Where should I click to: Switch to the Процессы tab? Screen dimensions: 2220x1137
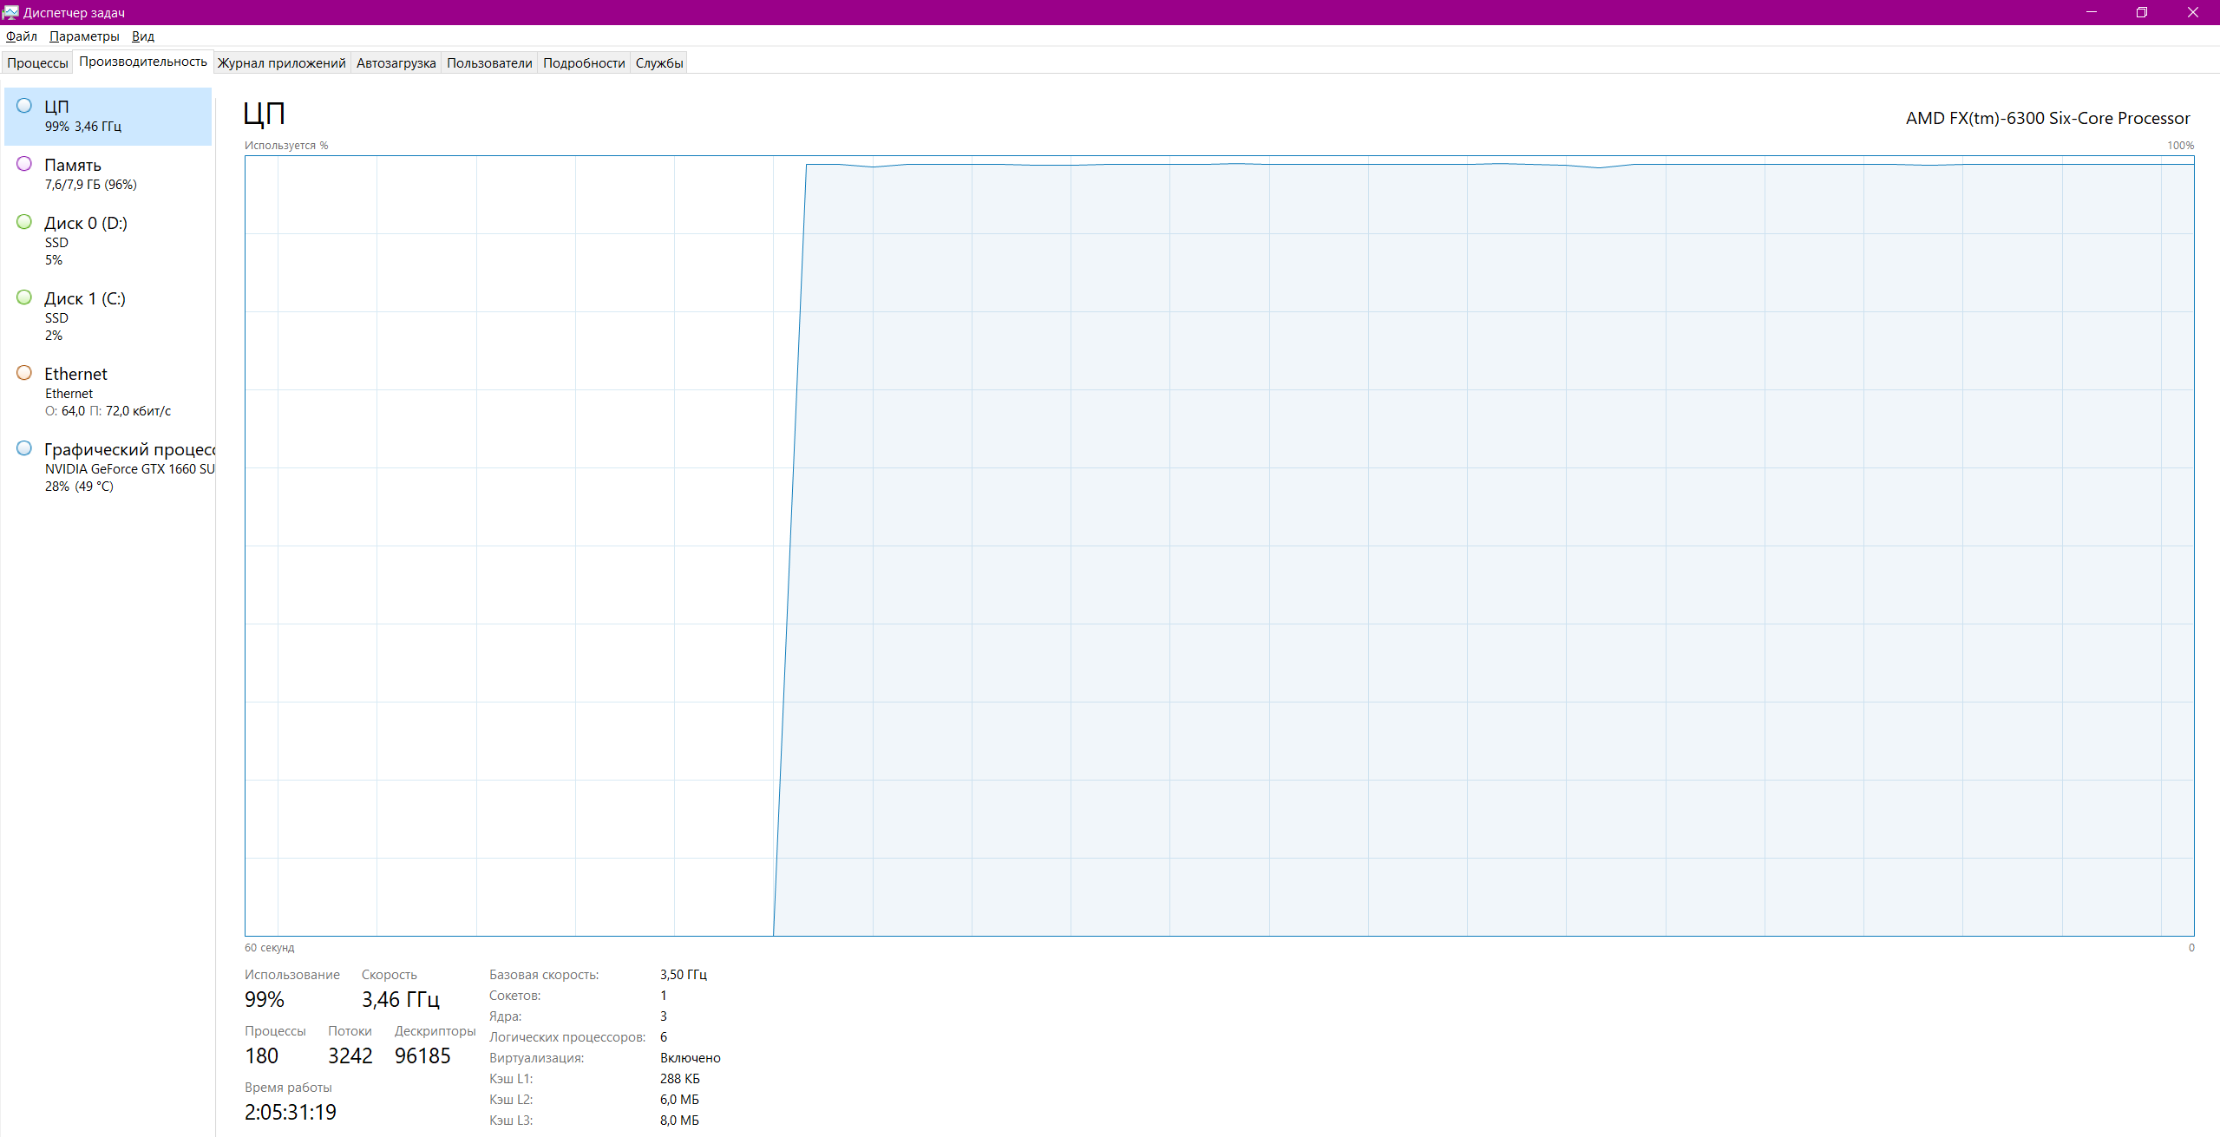(x=37, y=63)
